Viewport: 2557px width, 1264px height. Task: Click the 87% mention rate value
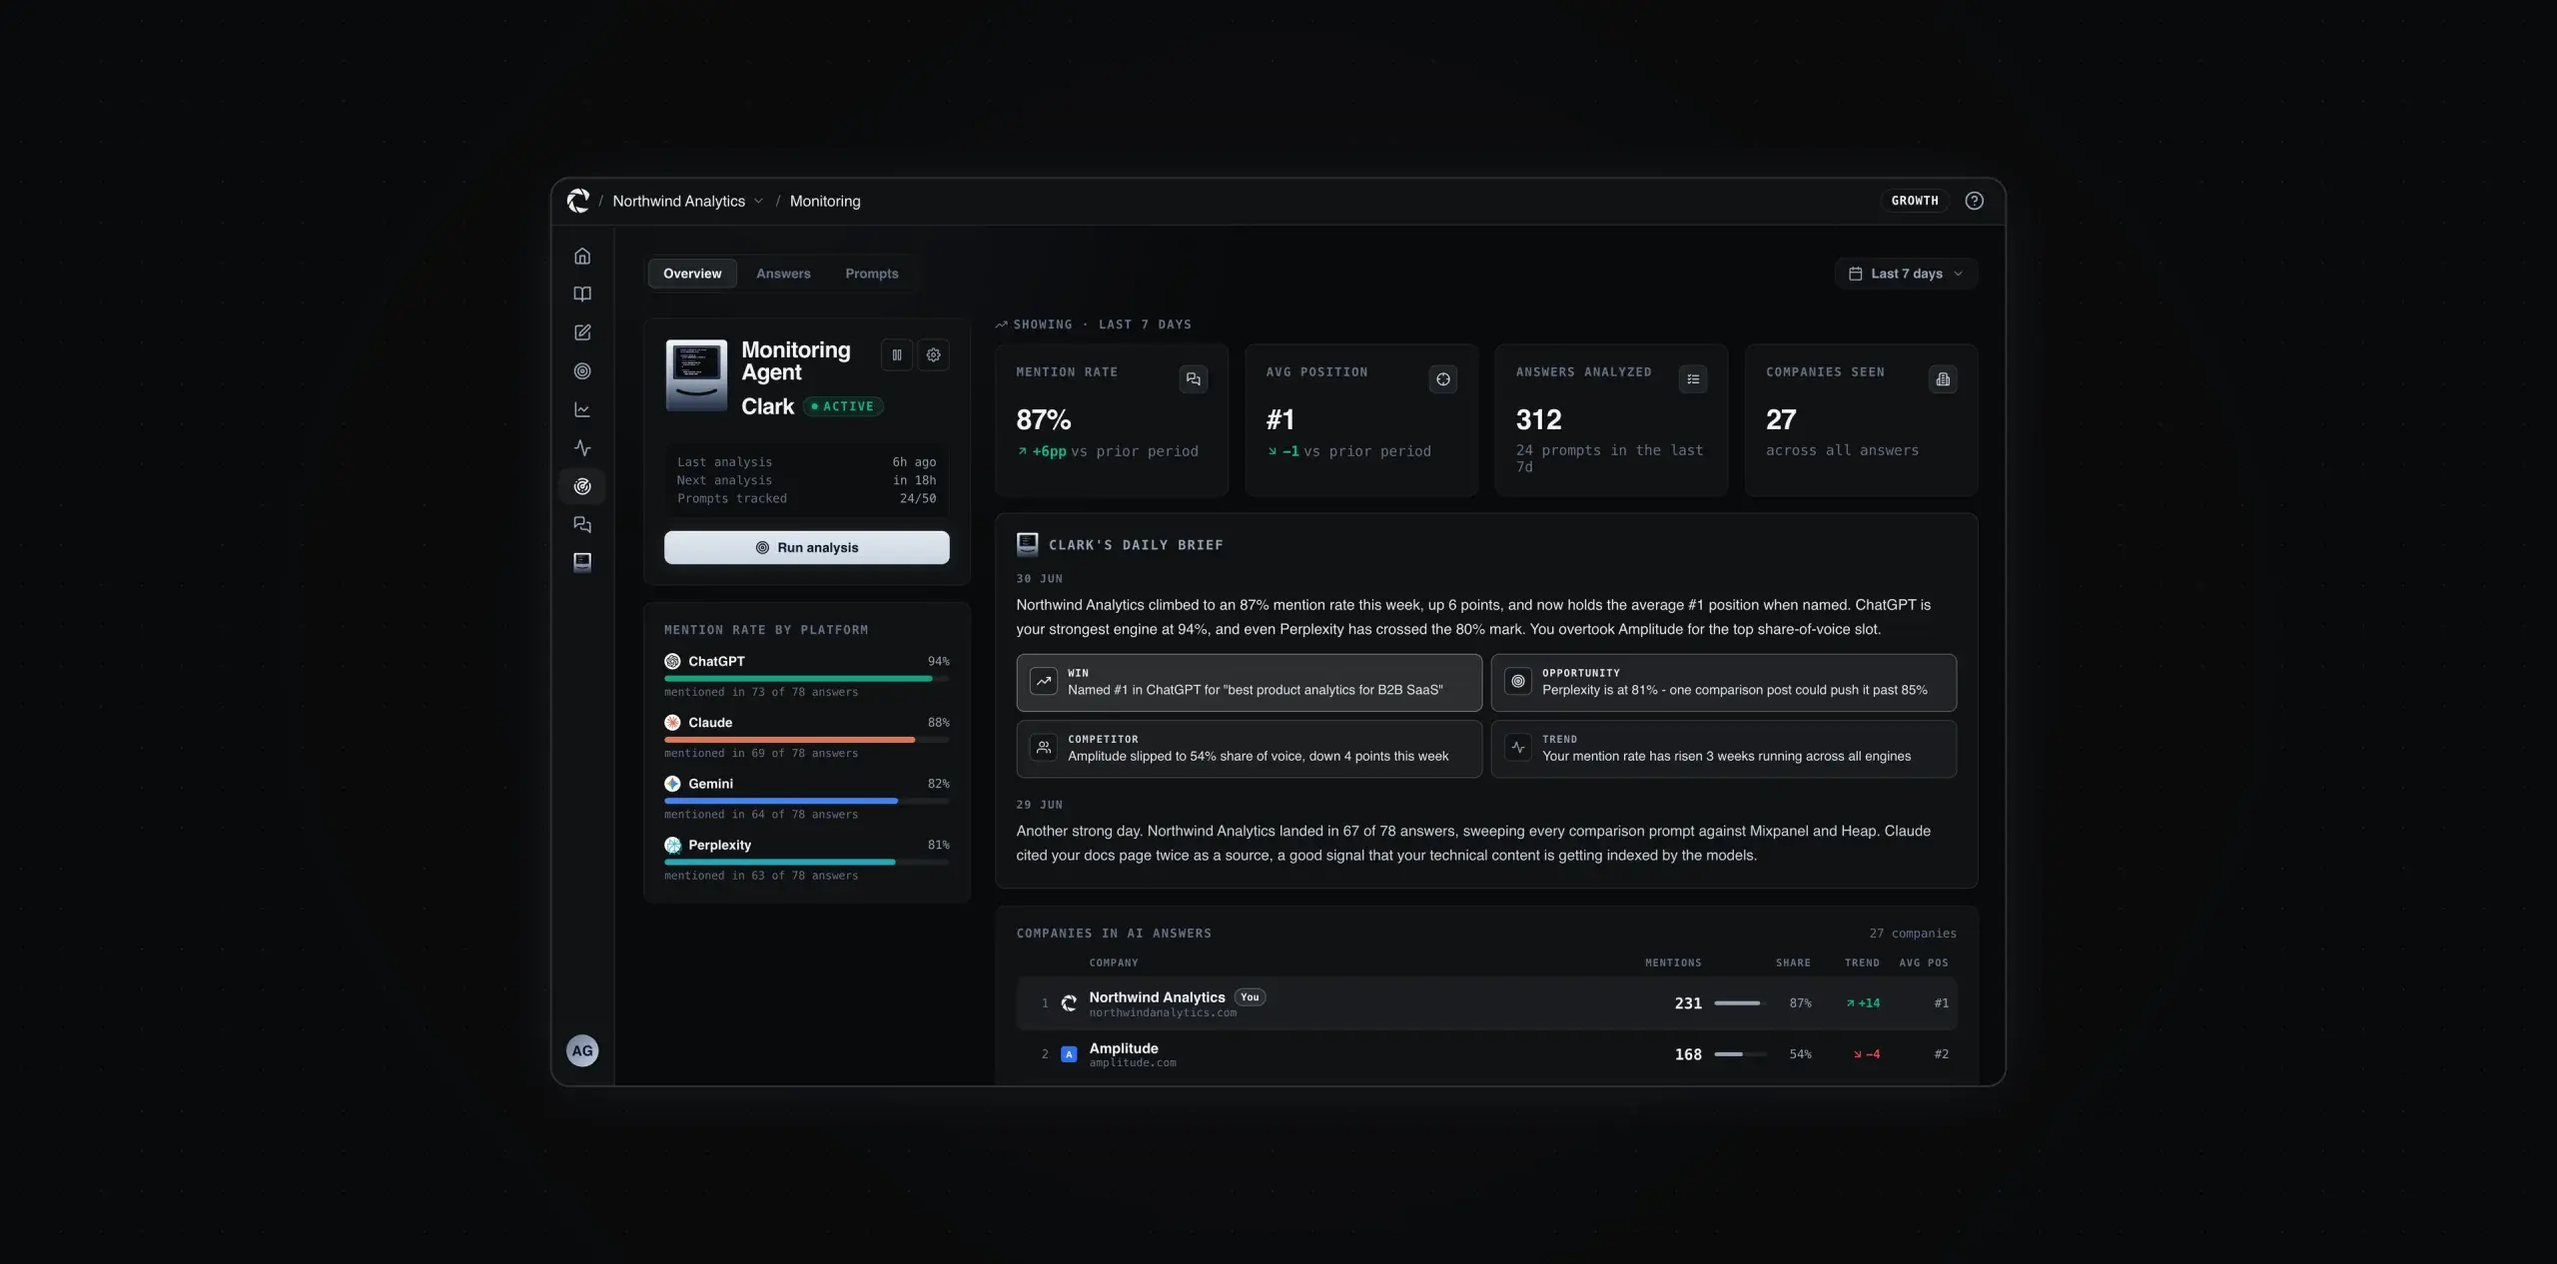pos(1044,420)
